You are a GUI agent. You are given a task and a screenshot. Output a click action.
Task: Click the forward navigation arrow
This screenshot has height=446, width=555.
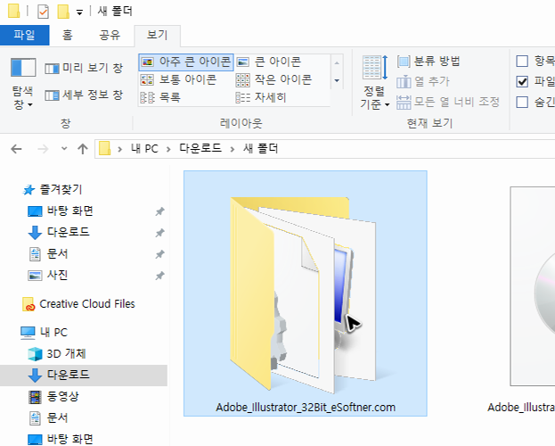43,149
